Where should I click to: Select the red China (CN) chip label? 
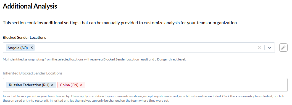(69, 85)
